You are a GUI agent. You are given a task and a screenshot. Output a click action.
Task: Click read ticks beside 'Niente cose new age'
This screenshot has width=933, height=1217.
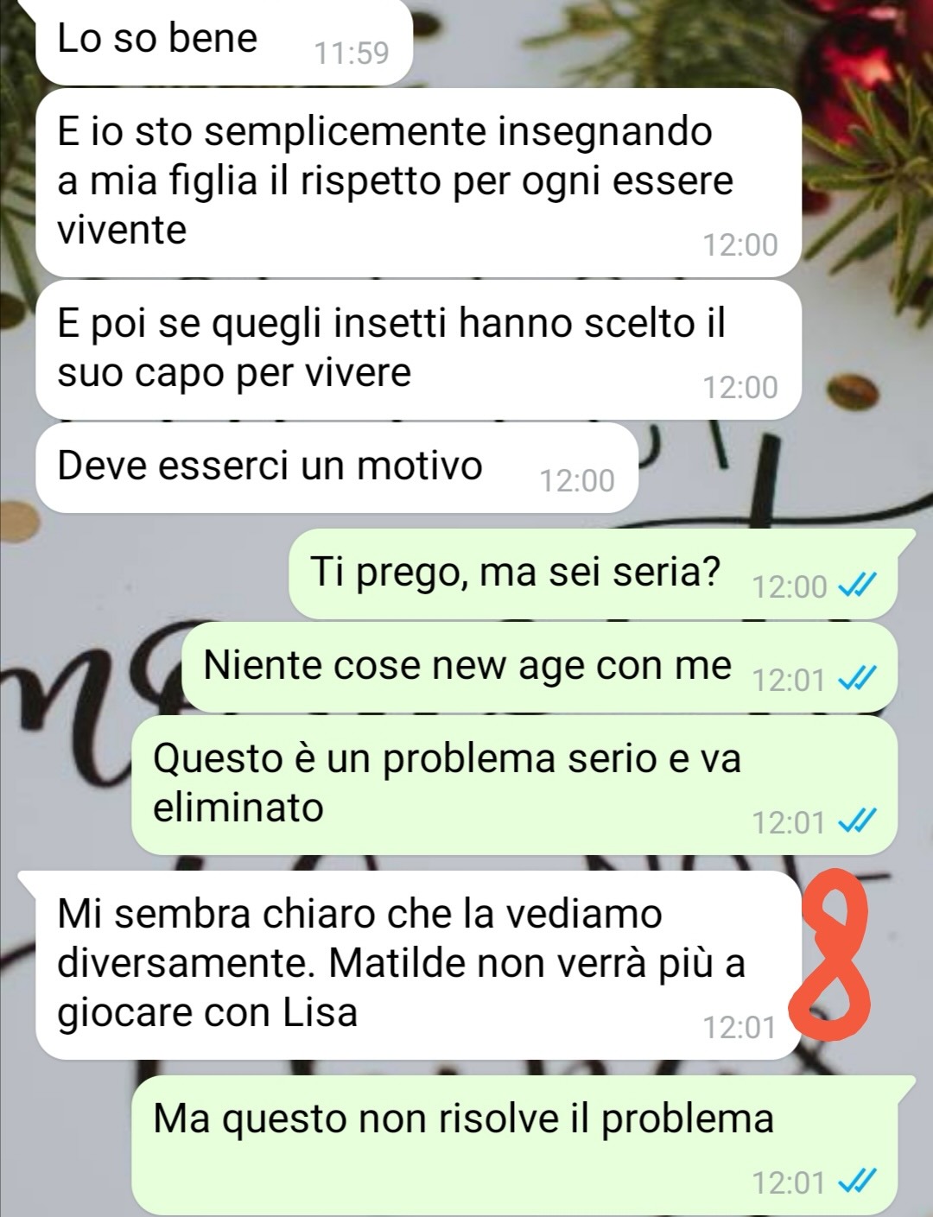point(859,681)
